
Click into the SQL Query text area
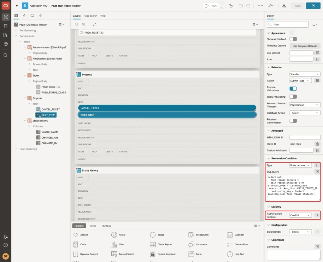point(294,188)
